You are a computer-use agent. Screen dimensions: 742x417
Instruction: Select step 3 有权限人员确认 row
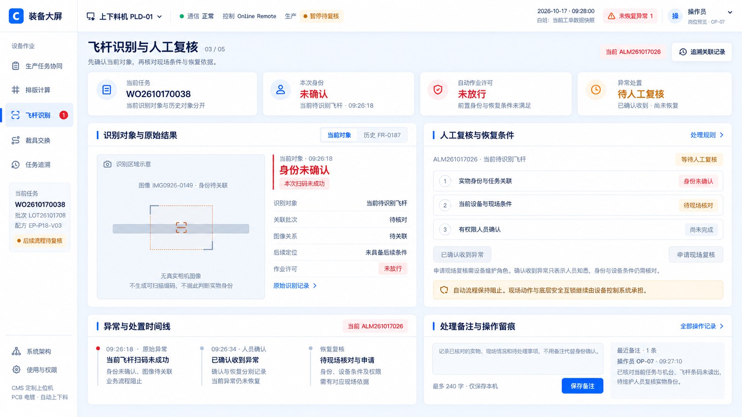pos(578,230)
